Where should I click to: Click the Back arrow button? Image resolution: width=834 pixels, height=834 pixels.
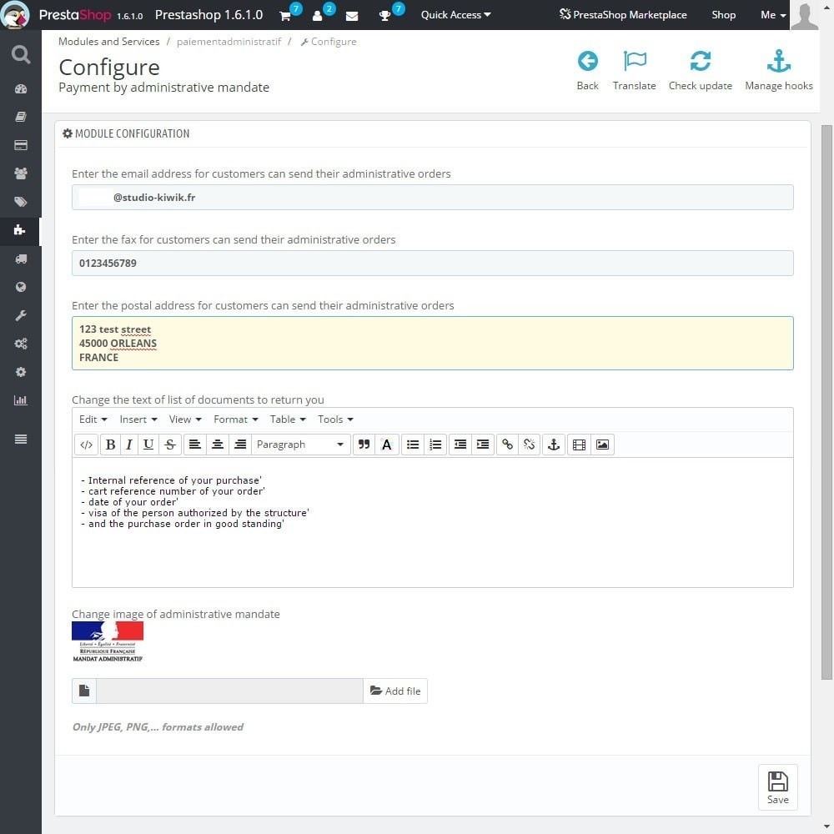pos(588,70)
